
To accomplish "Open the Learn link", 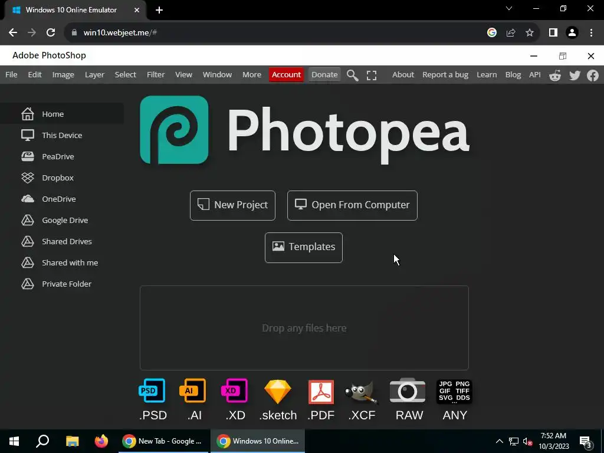I will click(x=487, y=75).
